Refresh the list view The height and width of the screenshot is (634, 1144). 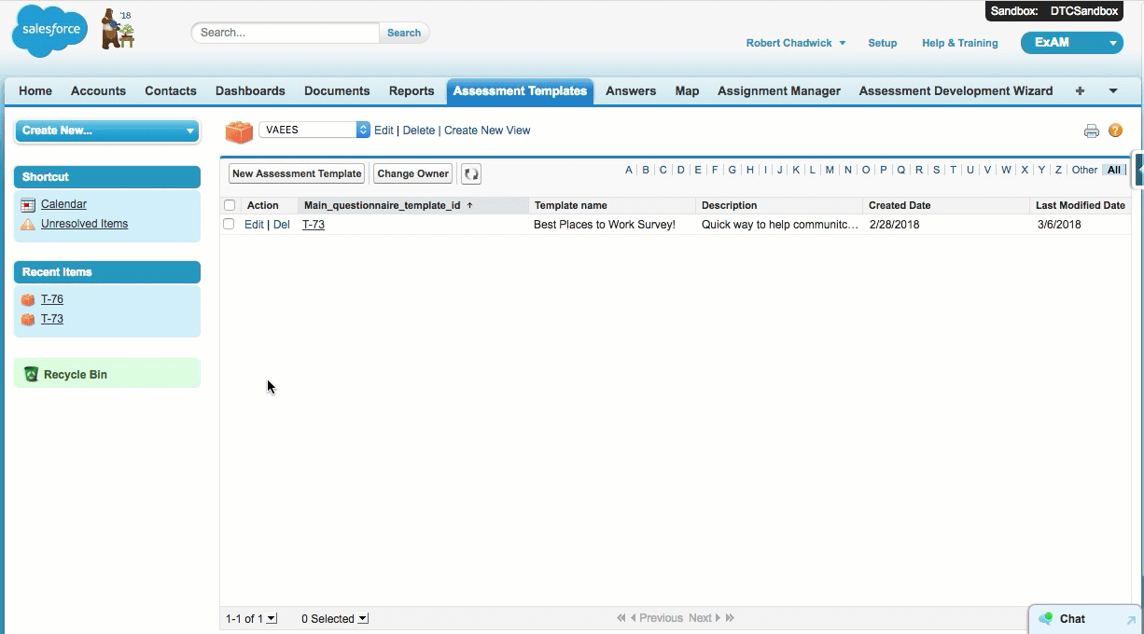pos(471,173)
